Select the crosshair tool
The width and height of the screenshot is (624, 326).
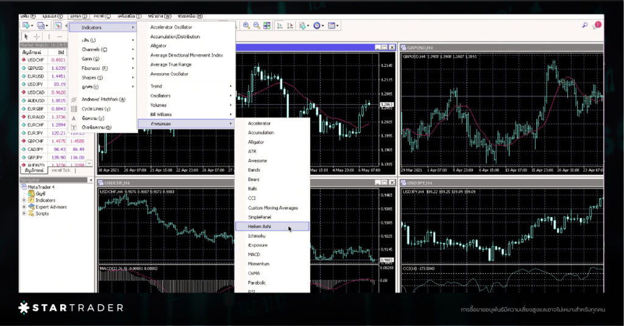37,36
